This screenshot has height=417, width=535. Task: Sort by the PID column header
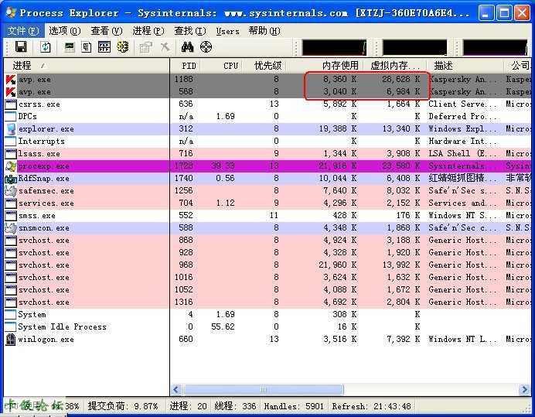(186, 65)
